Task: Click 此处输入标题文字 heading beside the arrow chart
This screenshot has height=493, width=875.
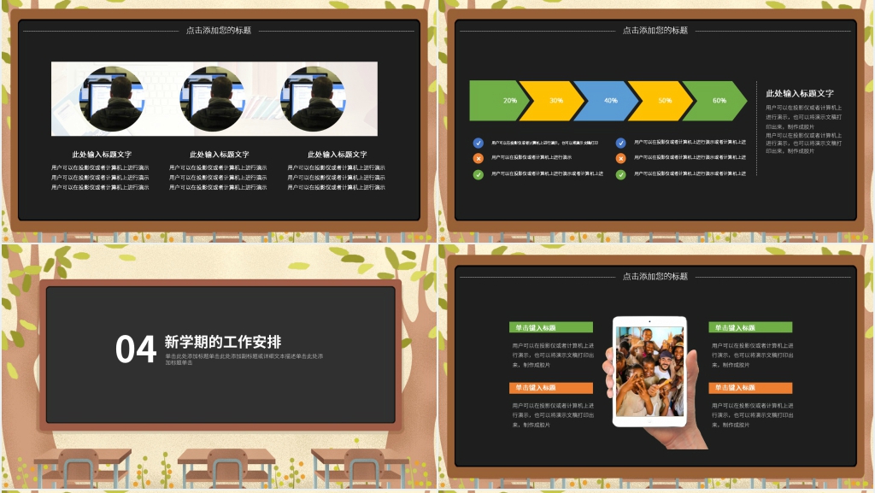Action: point(799,93)
